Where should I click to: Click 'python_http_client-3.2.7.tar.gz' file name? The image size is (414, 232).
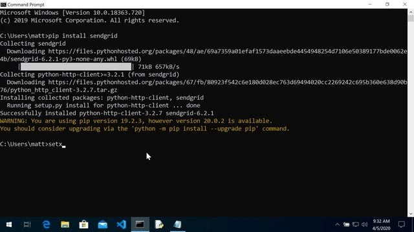point(63,90)
